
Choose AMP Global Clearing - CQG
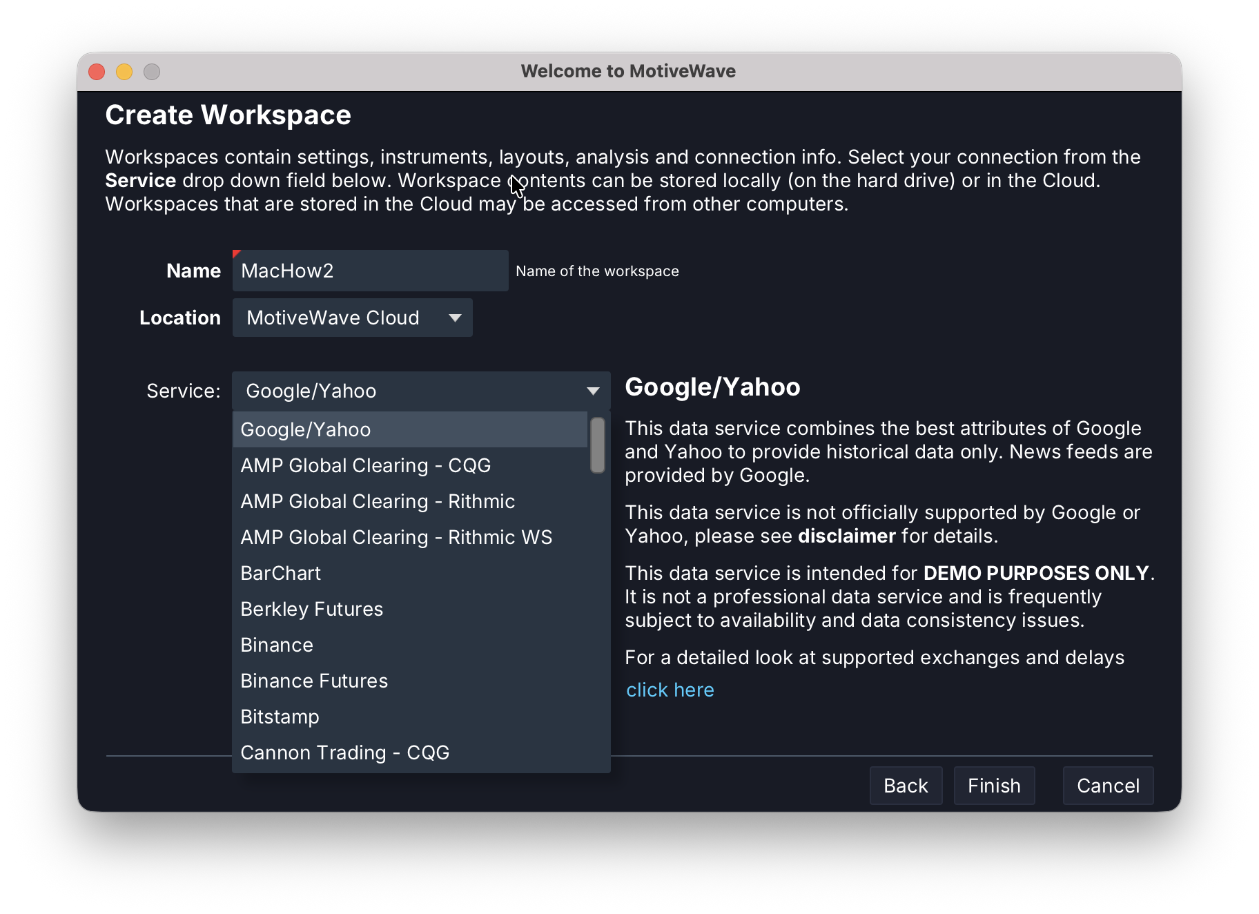(x=410, y=465)
